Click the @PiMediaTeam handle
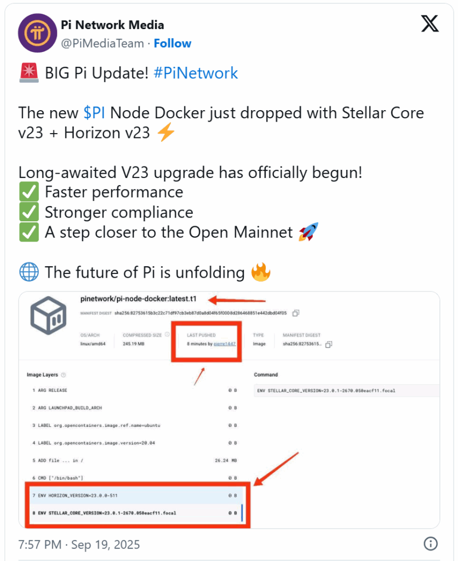Image resolution: width=458 pixels, height=561 pixels. coord(102,43)
